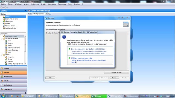175x98 pixels.
Task: Open the Fichier menu
Action: pyautogui.click(x=4, y=4)
